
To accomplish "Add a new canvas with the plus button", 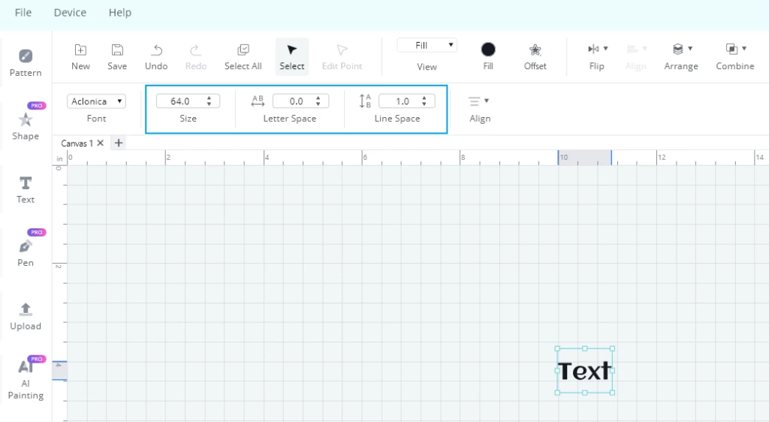I will (x=119, y=143).
